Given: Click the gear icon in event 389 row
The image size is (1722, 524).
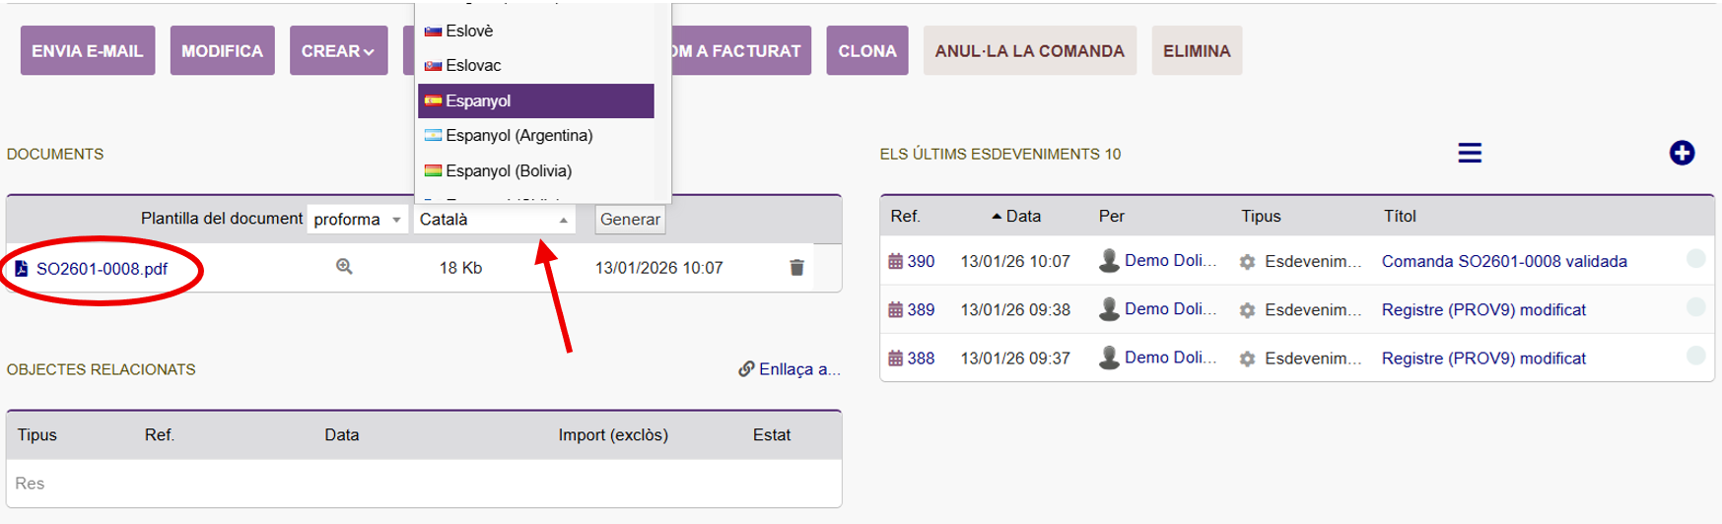Looking at the screenshot, I should pyautogui.click(x=1247, y=310).
